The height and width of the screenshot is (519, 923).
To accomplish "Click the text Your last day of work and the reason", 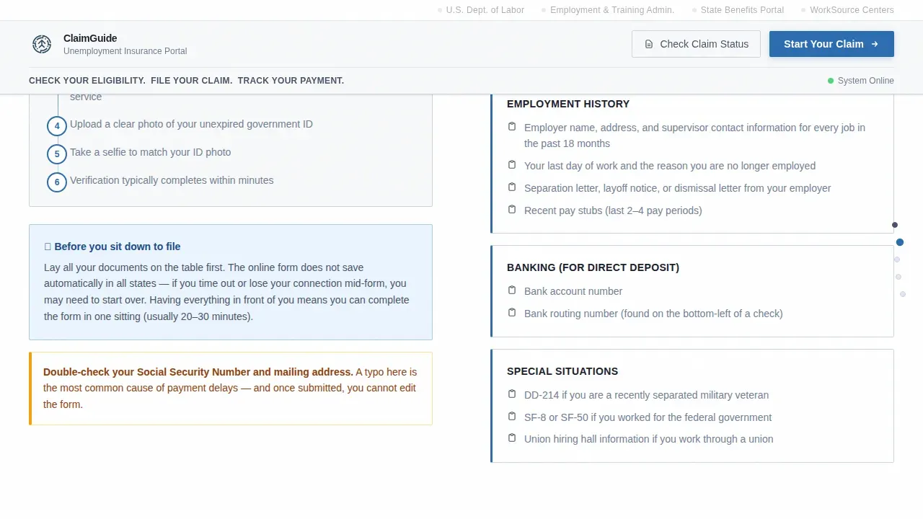I will (670, 166).
